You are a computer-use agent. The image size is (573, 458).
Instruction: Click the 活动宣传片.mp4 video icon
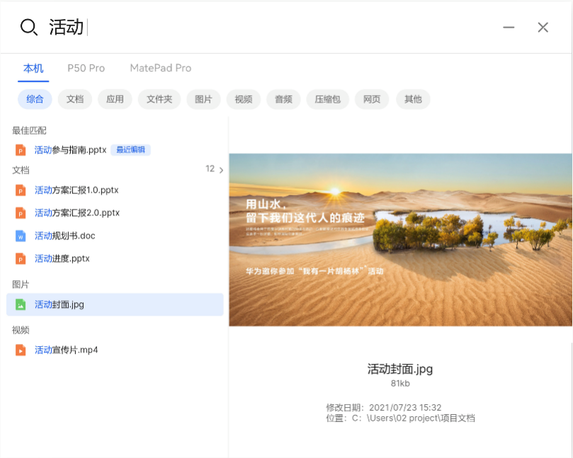[21, 350]
